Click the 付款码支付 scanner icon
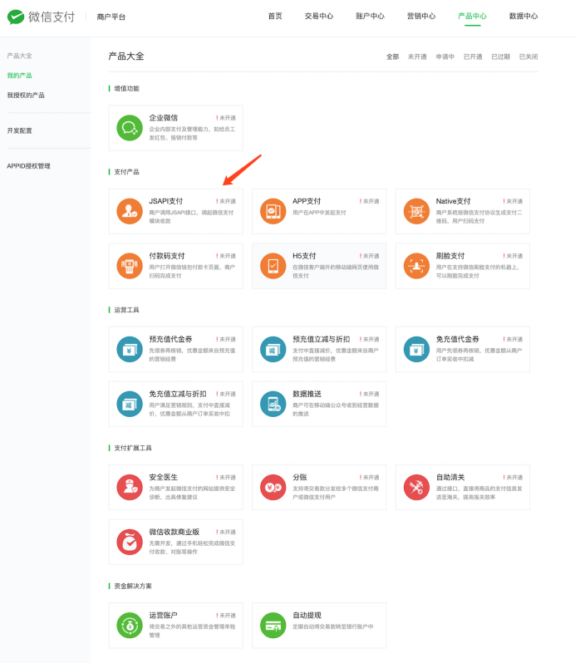Screen dimensions: 575x663 pos(130,266)
